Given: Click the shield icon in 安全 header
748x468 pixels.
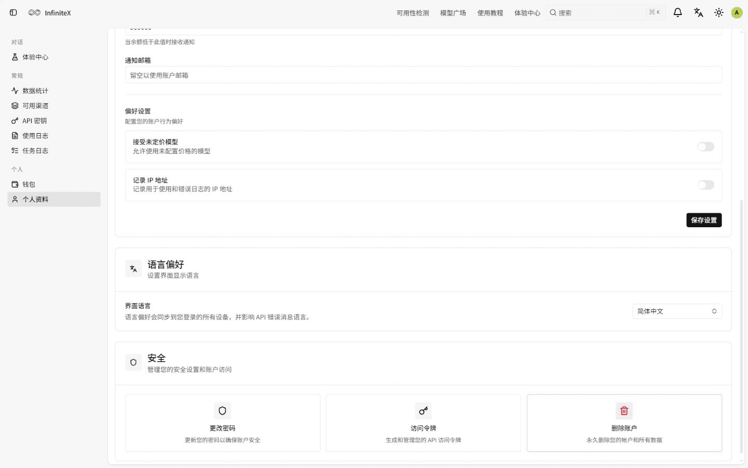Looking at the screenshot, I should [133, 362].
